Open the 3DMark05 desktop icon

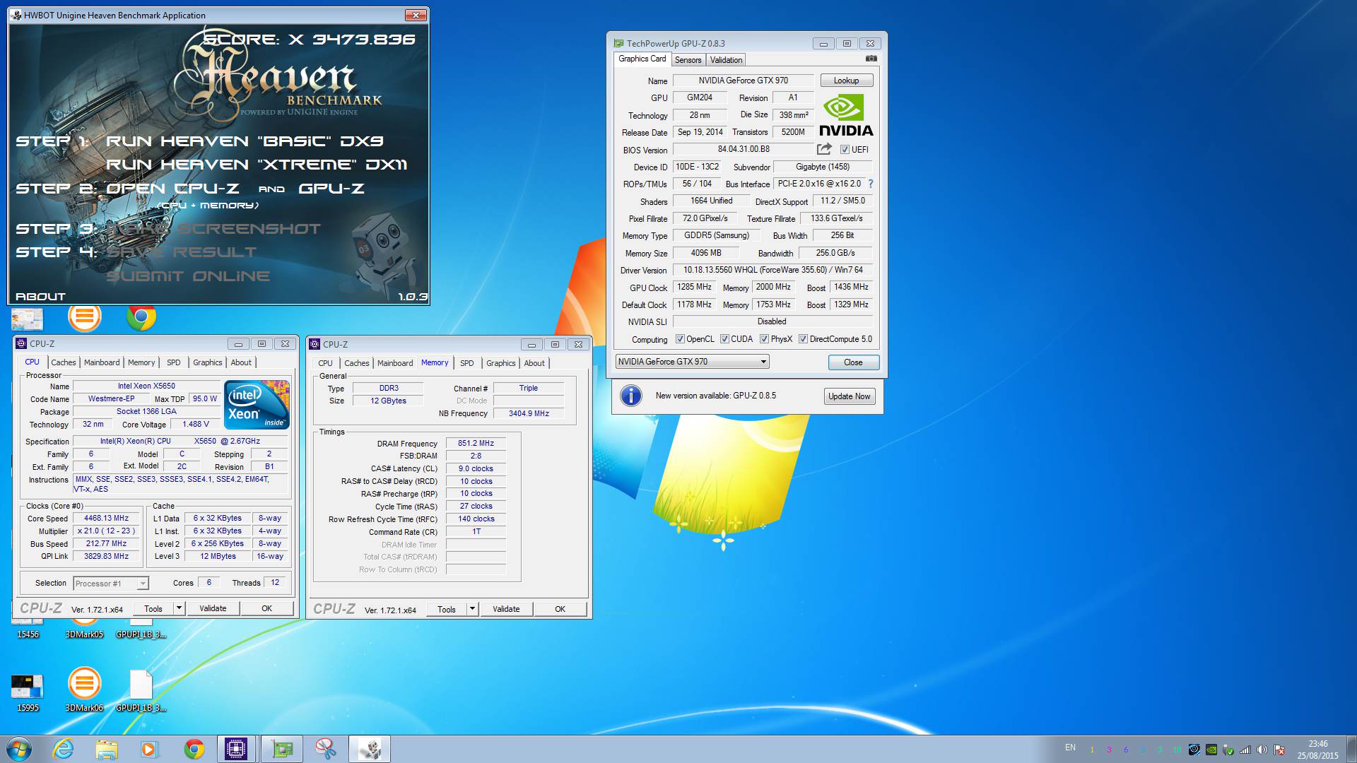84,627
